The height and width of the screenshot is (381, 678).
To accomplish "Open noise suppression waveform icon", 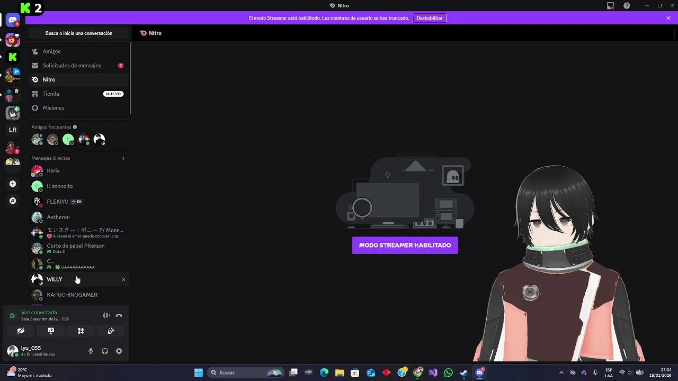I will click(106, 315).
